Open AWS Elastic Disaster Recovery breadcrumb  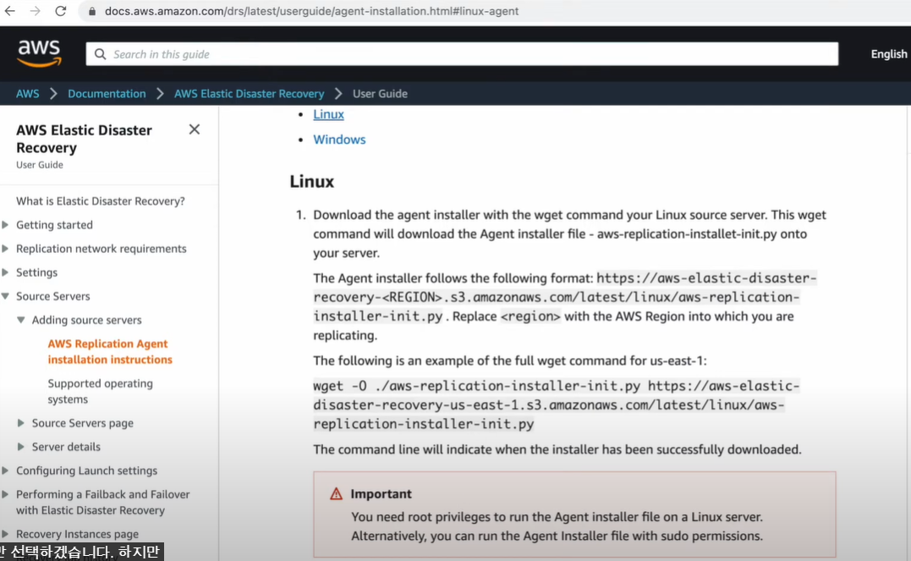pos(250,94)
